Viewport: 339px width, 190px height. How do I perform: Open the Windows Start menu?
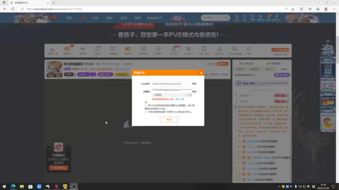(4, 187)
